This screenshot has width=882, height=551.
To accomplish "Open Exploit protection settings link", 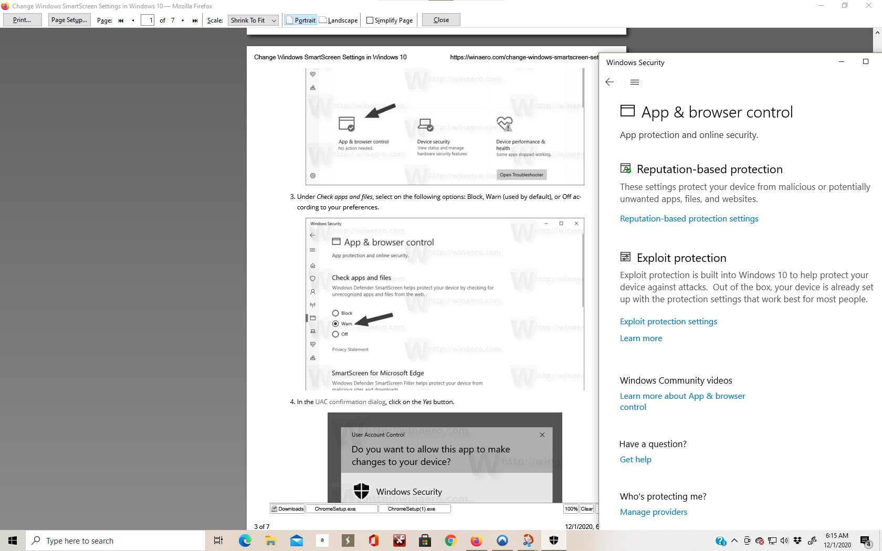I will (x=668, y=322).
